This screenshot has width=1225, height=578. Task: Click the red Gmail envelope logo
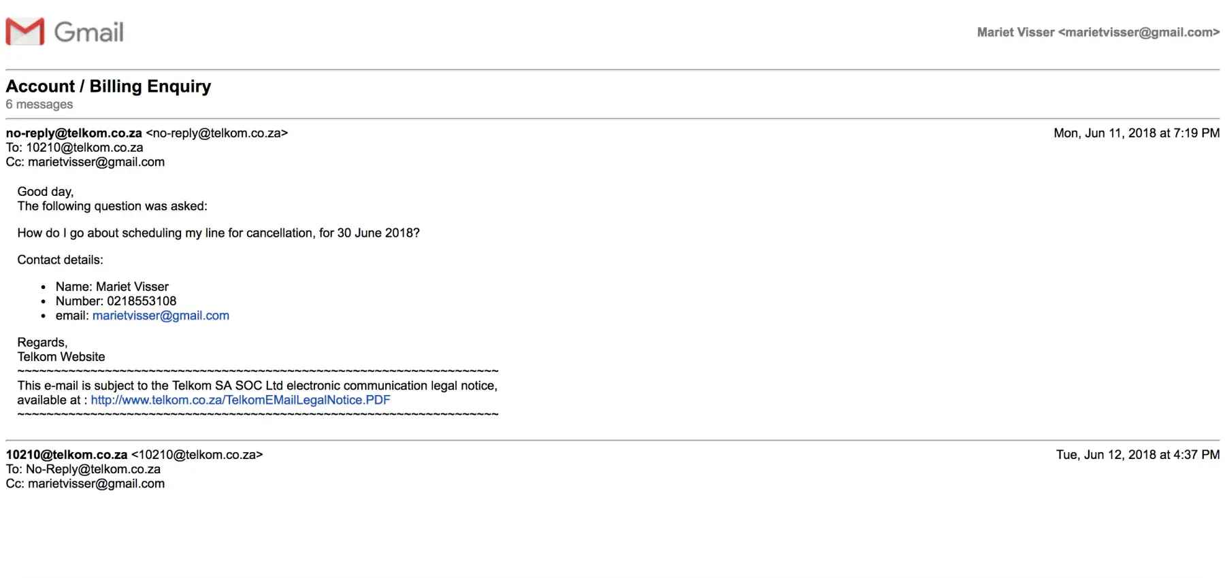[x=25, y=31]
